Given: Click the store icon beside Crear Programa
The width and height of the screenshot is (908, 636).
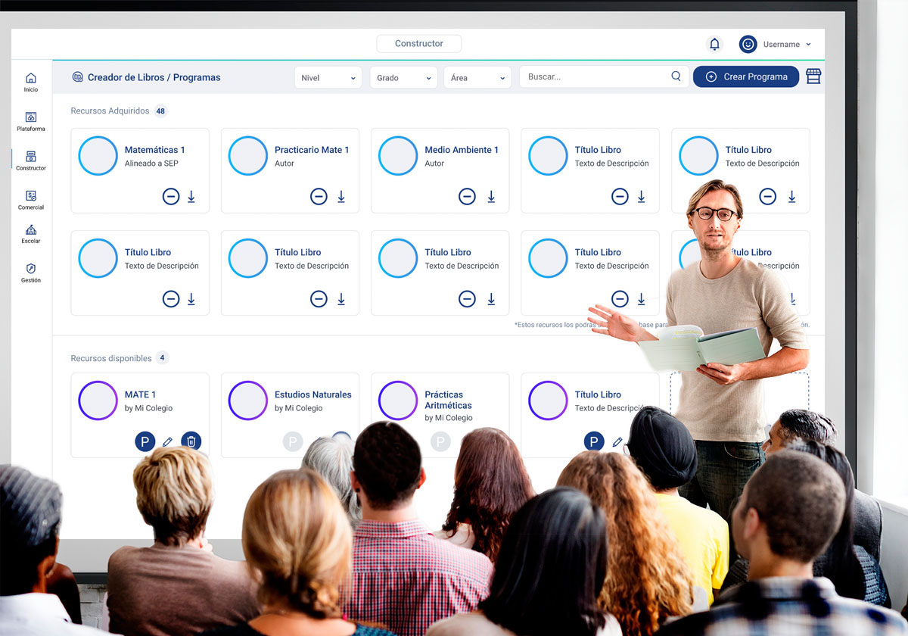Looking at the screenshot, I should pyautogui.click(x=813, y=76).
